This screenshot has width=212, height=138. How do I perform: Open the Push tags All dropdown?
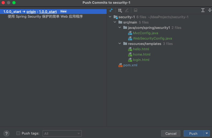62,133
